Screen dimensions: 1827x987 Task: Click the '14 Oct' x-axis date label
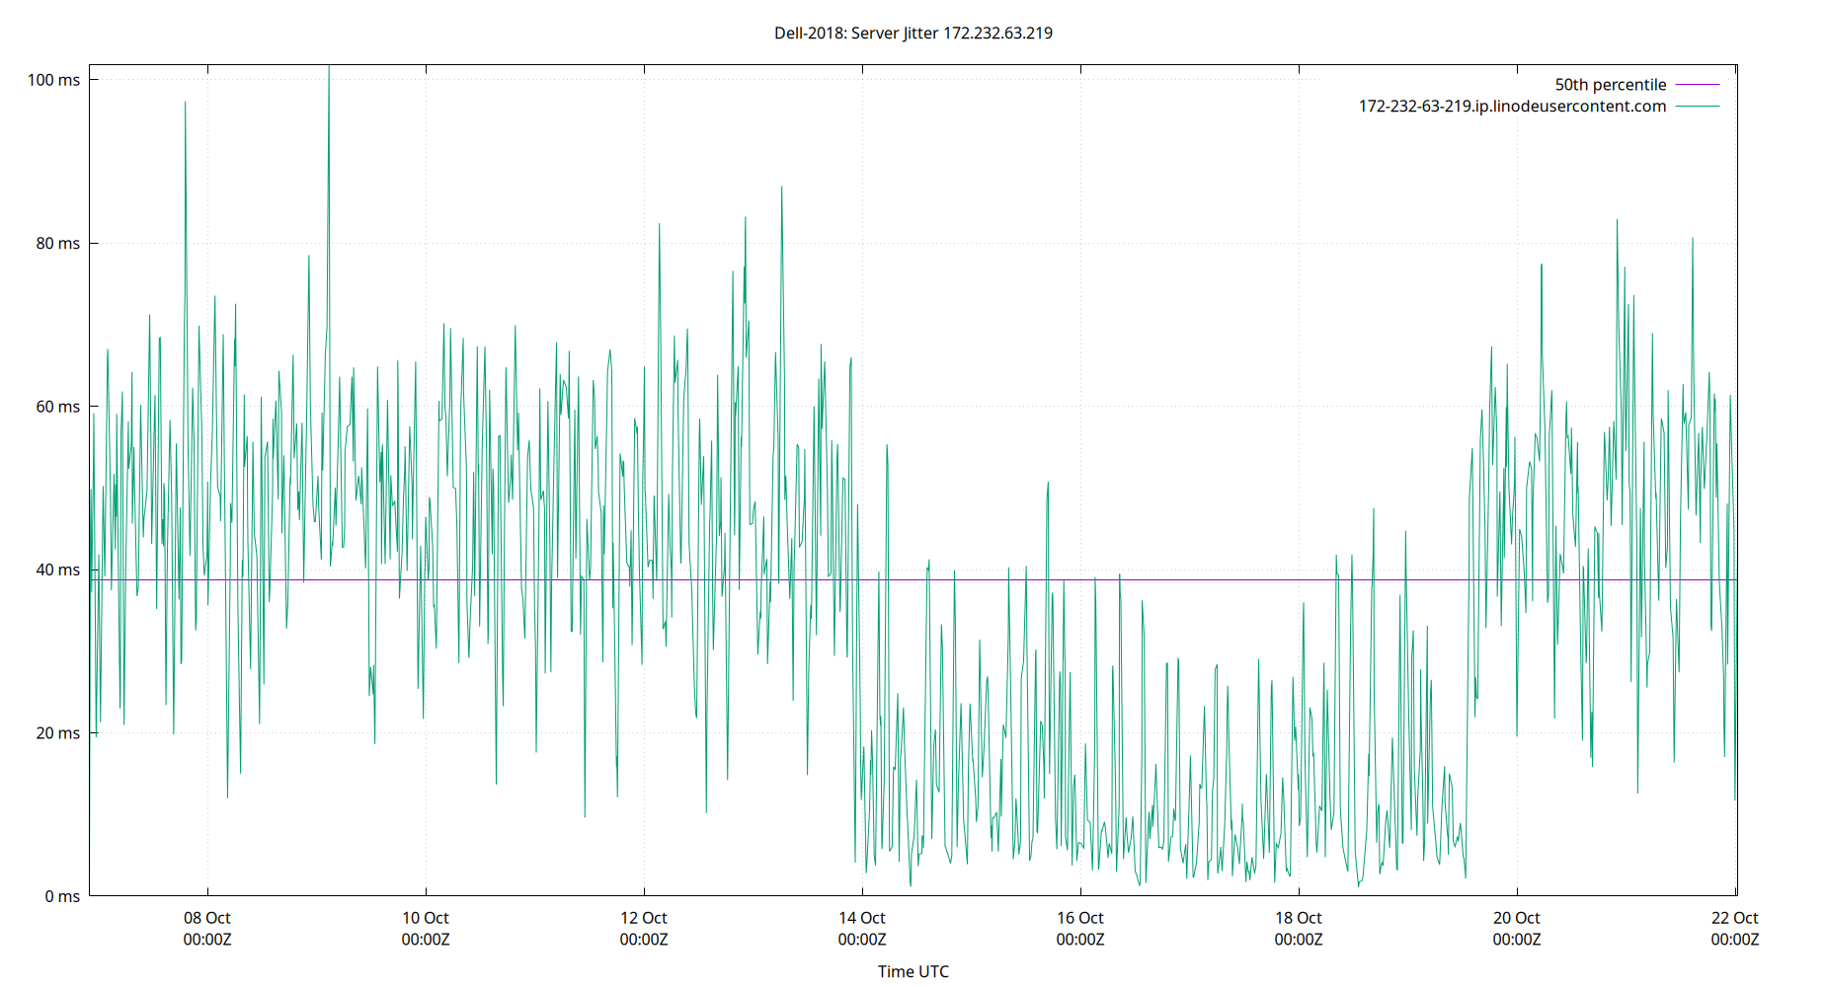pos(862,918)
